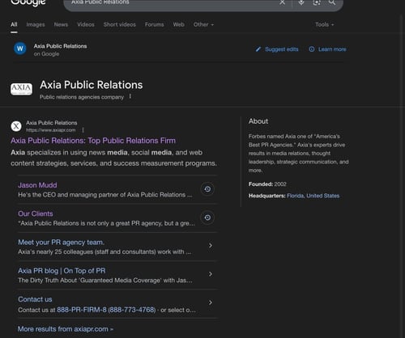This screenshot has height=338, width=405.
Task: Start voice search with microphone icon
Action: [301, 2]
